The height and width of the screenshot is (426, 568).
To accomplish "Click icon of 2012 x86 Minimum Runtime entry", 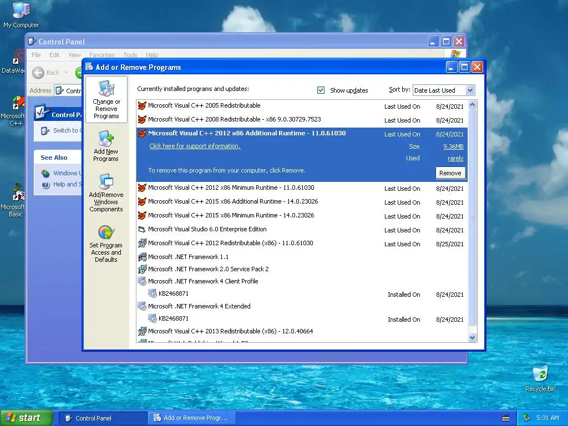I will [x=142, y=187].
